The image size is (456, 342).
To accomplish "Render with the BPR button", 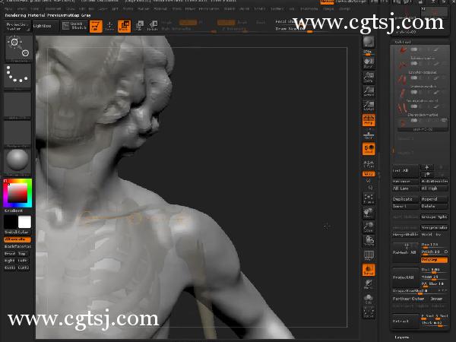I will [369, 43].
